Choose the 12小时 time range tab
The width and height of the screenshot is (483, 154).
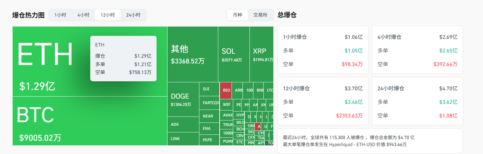click(108, 15)
